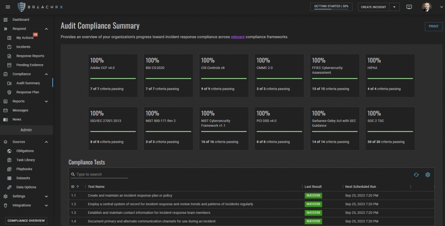Screen dimensions: 445x226
Task: Open the hamburger navigation menu
Action: tap(8, 7)
